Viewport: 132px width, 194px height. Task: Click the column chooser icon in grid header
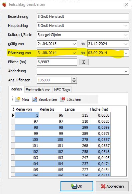[x=13, y=109]
